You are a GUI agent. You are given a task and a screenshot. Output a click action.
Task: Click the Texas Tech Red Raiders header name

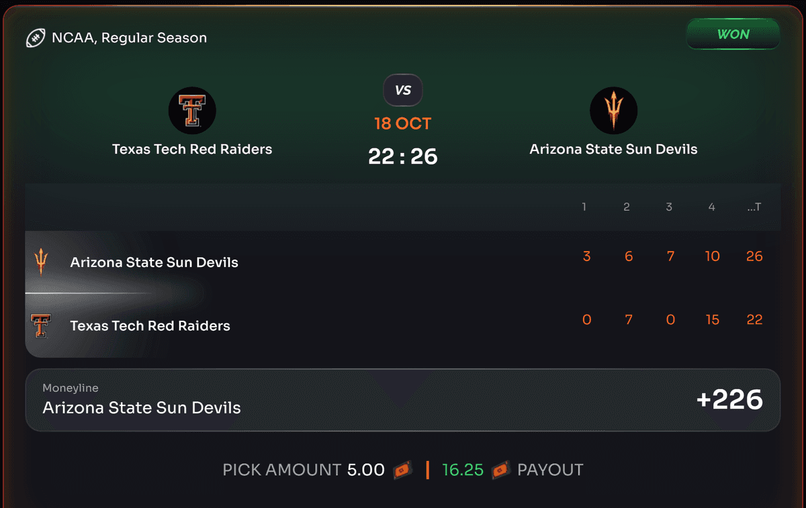192,149
